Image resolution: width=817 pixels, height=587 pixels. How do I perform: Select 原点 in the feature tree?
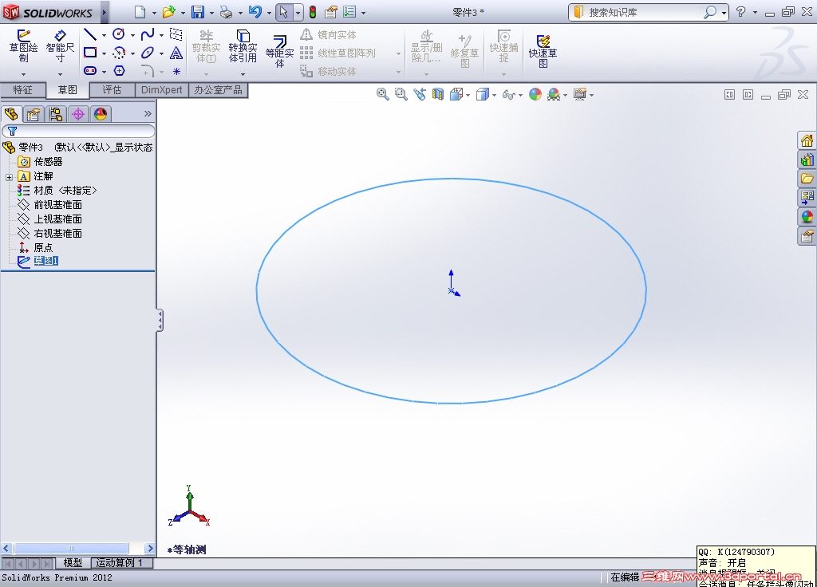[x=43, y=247]
